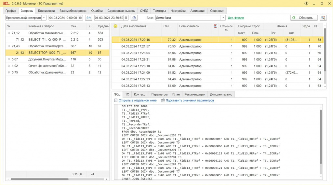The image size is (333, 185).
Task: Click the SQL text vertical scrollbar
Action: (x=321, y=137)
